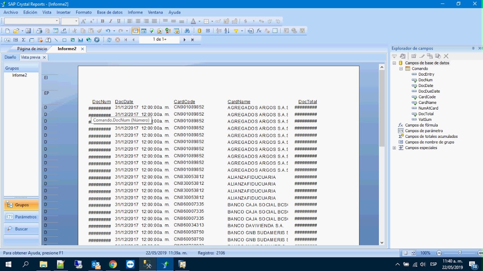Open the font name combo box
Viewport: 483px width, 271px height.
coord(32,21)
